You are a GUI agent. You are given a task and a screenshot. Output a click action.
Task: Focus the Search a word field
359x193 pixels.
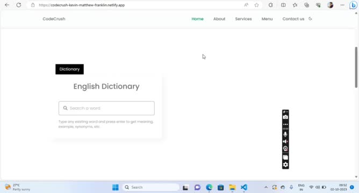pos(106,108)
